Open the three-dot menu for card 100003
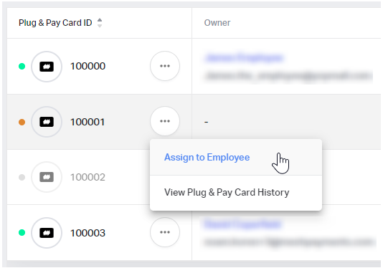This screenshot has width=383, height=268. click(x=165, y=232)
